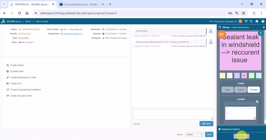Select the Note type toggle
The width and height of the screenshot is (266, 140).
click(x=227, y=90)
